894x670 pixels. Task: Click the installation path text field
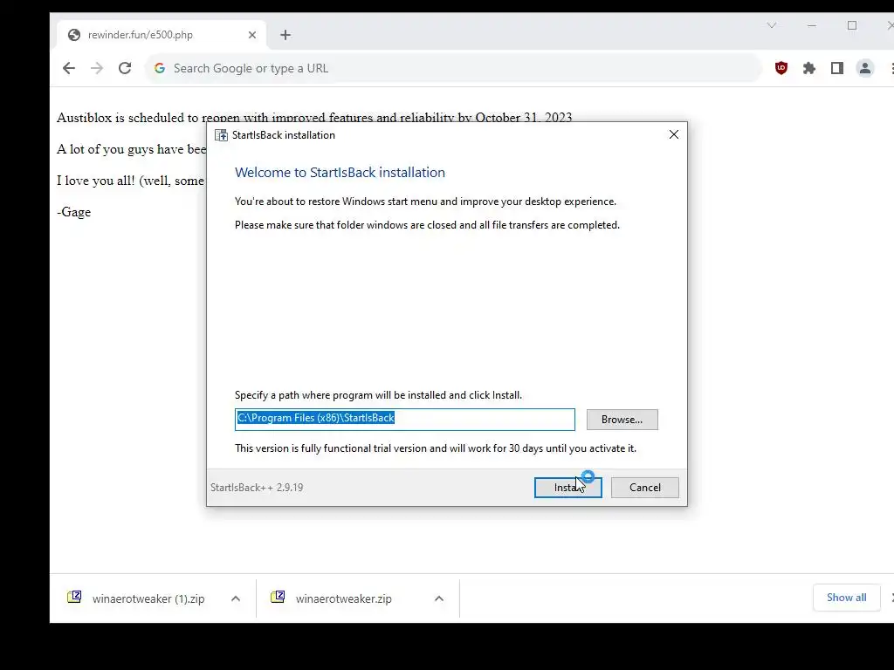(405, 420)
